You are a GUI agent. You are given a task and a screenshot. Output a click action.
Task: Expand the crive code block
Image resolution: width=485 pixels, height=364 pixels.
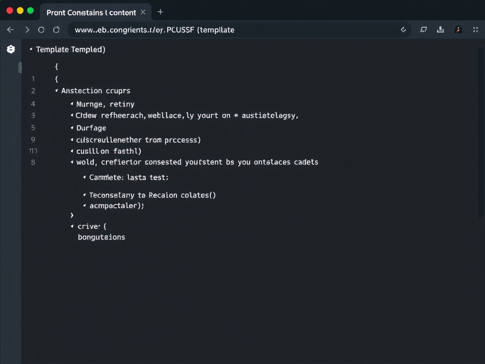tap(71, 226)
